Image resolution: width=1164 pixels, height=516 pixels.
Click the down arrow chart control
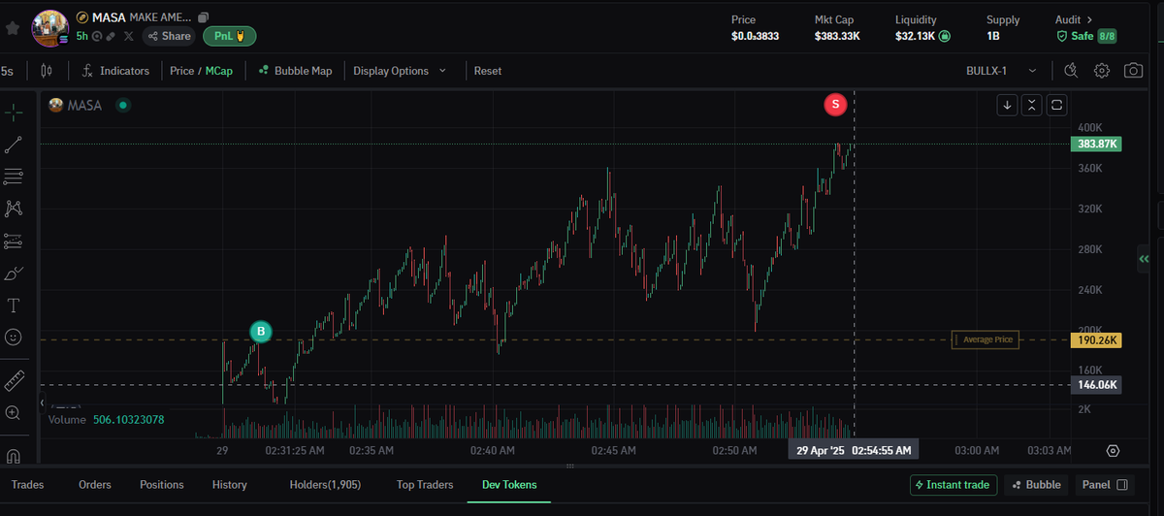(1008, 105)
